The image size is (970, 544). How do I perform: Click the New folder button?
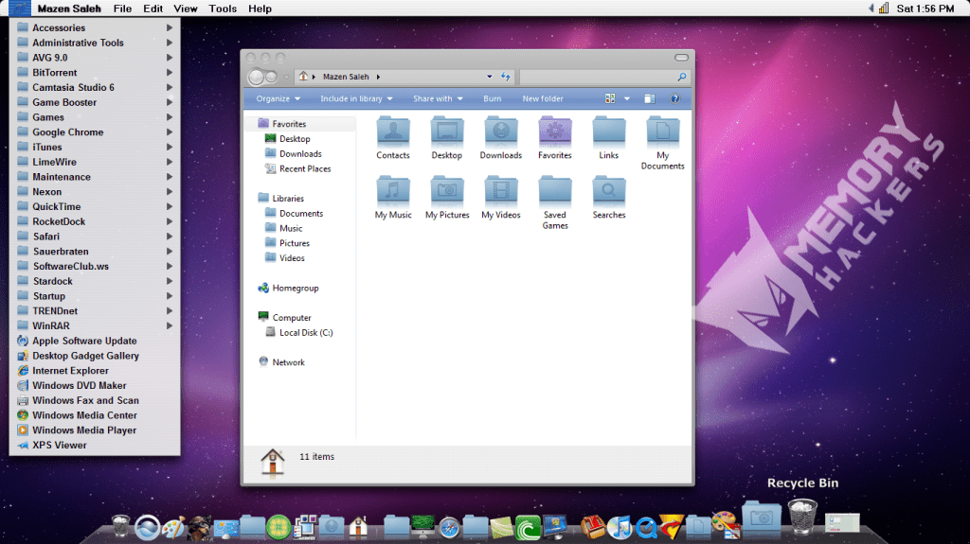point(543,99)
